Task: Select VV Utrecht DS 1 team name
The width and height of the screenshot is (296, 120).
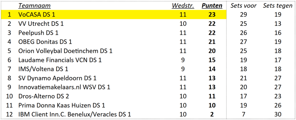Action: (41, 24)
